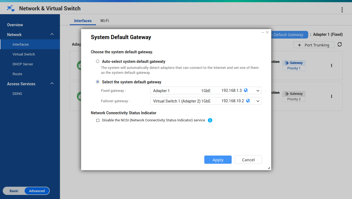Enable Disable the NCSI service checkbox

point(98,121)
